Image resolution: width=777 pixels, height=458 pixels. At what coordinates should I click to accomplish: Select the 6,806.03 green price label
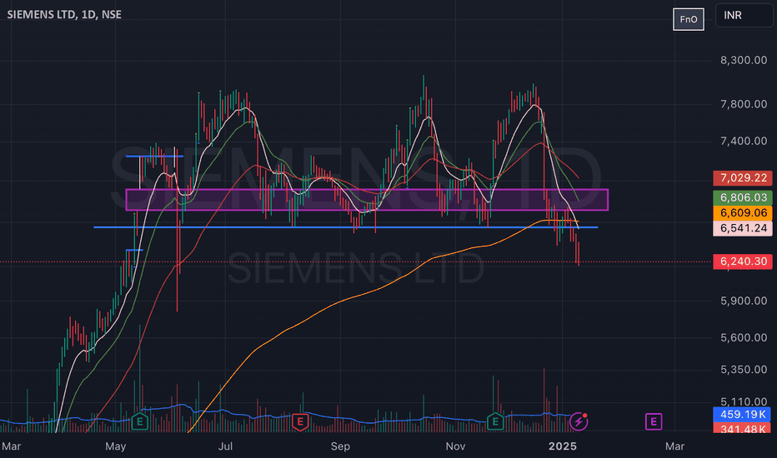click(x=742, y=197)
